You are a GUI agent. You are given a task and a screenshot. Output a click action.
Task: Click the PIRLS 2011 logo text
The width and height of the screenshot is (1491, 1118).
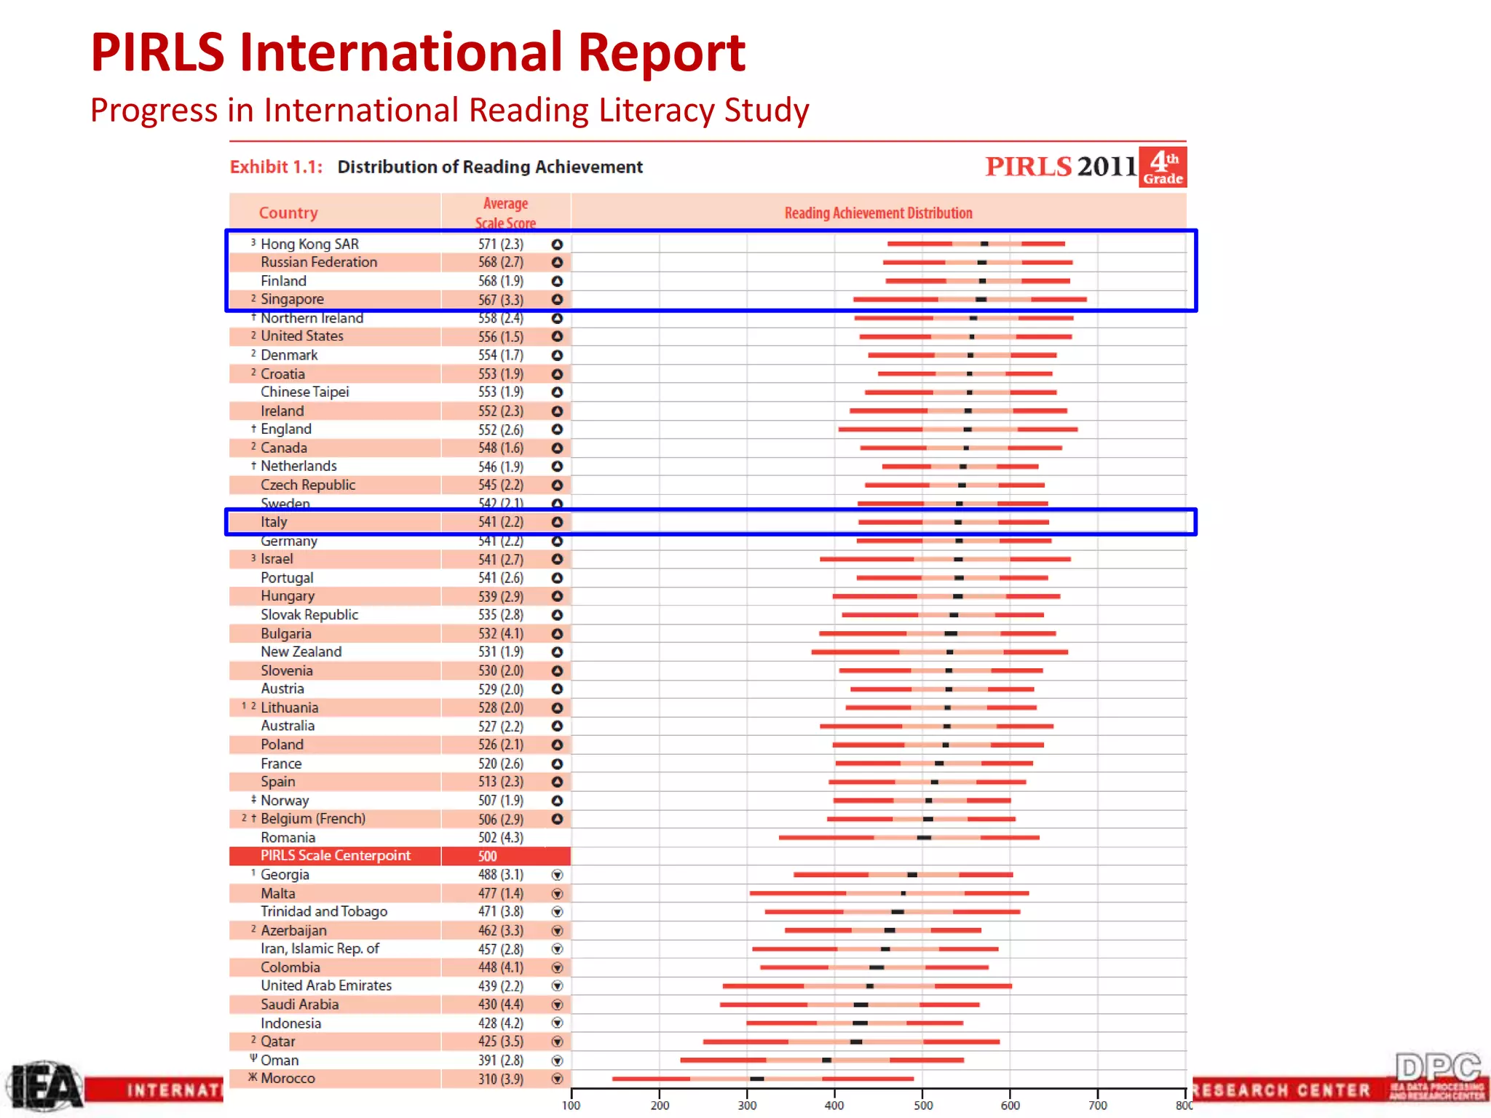[x=1061, y=167]
